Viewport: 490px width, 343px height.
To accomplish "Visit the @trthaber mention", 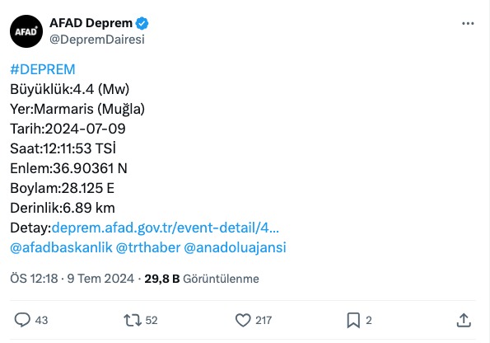I will coord(148,247).
